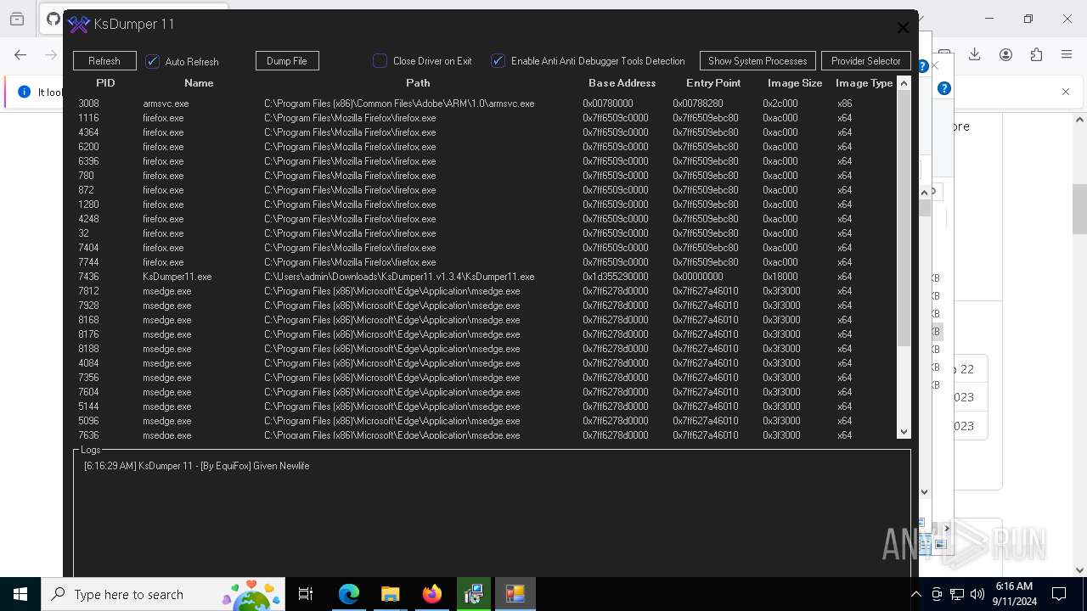Click the log entry By EquiFox
The image size is (1087, 611).
(x=196, y=466)
